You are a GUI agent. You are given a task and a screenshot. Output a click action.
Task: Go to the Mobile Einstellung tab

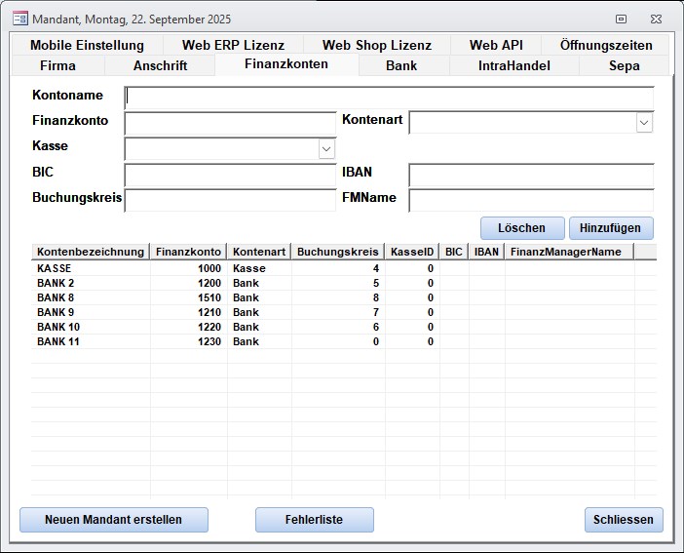87,45
